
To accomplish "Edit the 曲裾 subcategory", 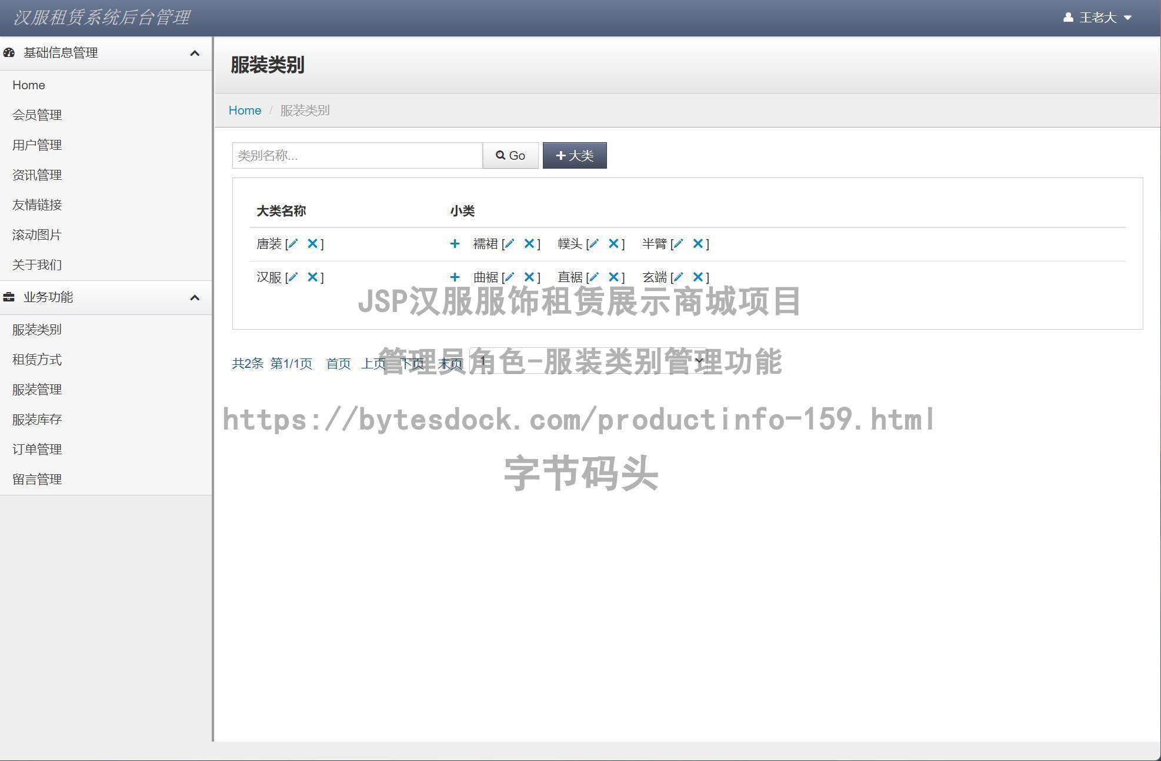I will click(509, 277).
